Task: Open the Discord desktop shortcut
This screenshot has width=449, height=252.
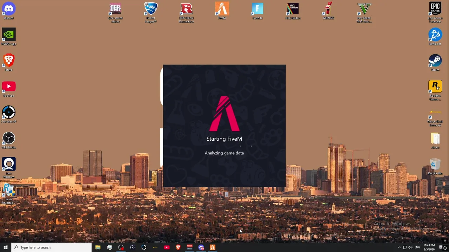Action: pos(9,11)
